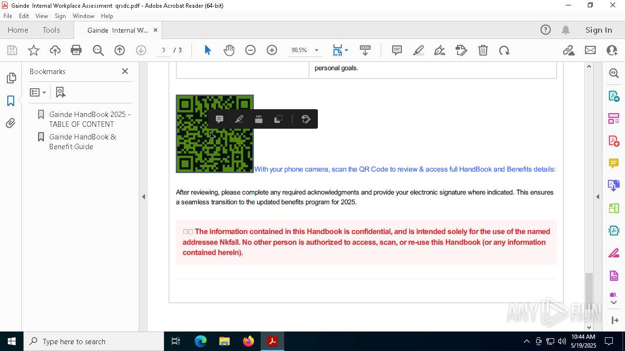Viewport: 625px width, 351px height.
Task: Open the Comment tool in right pane
Action: coord(614,163)
